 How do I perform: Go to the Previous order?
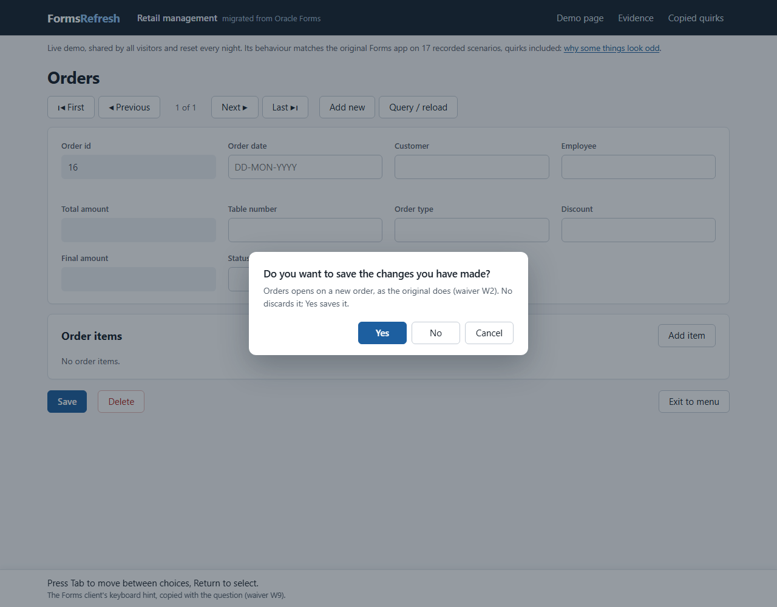point(129,107)
